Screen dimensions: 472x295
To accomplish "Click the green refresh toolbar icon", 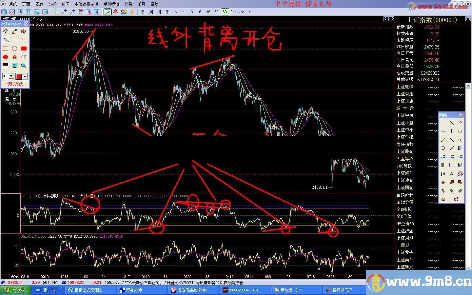I will 56,12.
